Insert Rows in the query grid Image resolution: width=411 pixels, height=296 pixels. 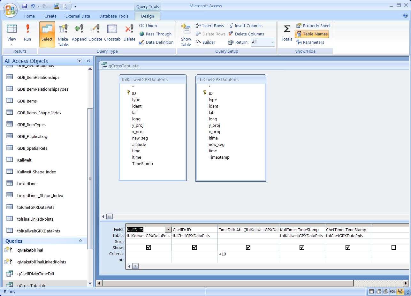point(209,26)
